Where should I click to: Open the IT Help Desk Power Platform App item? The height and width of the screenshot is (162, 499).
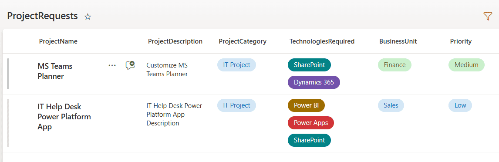[64, 116]
